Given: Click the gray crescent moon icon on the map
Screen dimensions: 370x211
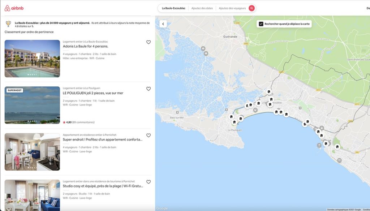Looking at the screenshot, I should pyautogui.click(x=255, y=110).
